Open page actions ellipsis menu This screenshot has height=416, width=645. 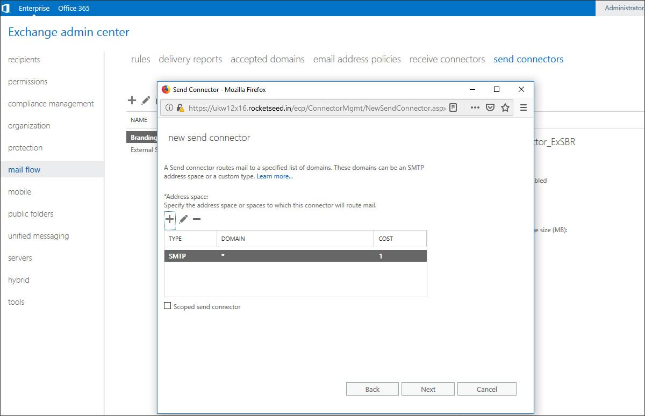click(x=475, y=107)
